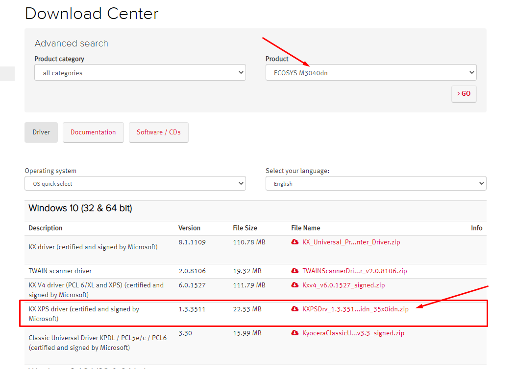This screenshot has height=369, width=516.
Task: Download KX_Universal_Pr...nter_Driver.zip file link
Action: pyautogui.click(x=351, y=242)
